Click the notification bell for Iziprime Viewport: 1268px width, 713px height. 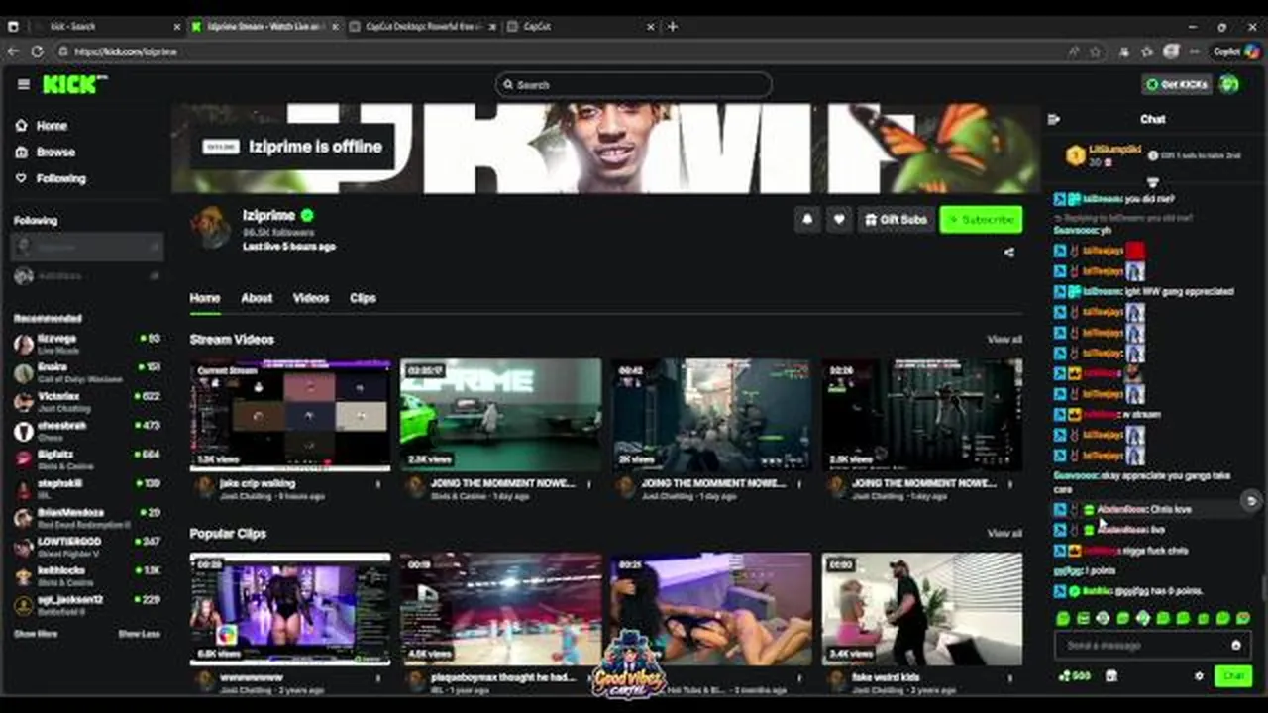click(807, 220)
